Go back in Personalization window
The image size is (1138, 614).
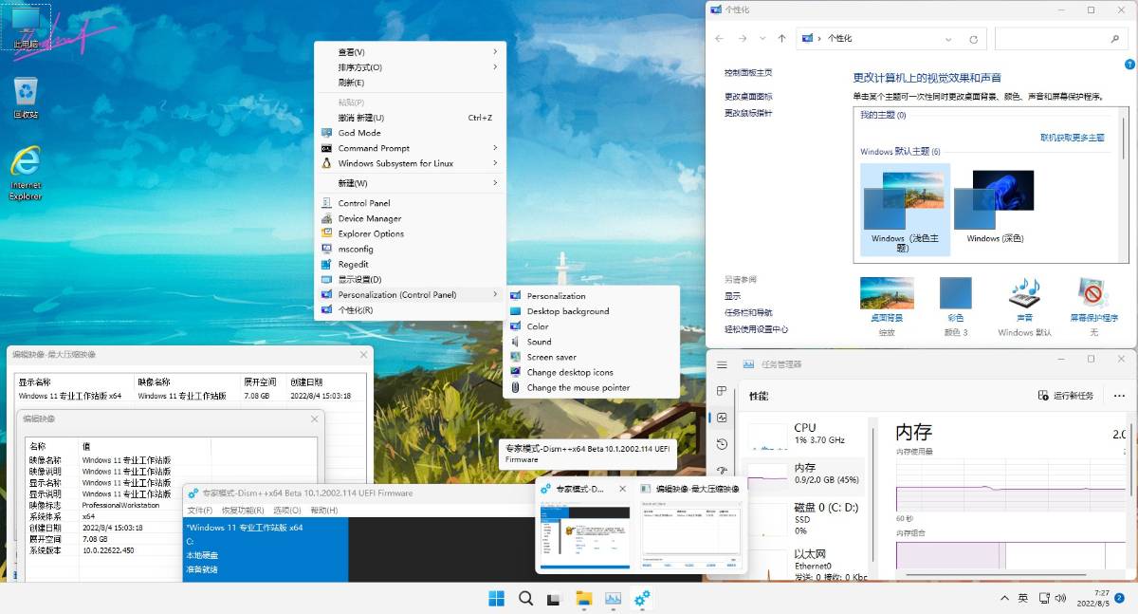click(x=719, y=39)
